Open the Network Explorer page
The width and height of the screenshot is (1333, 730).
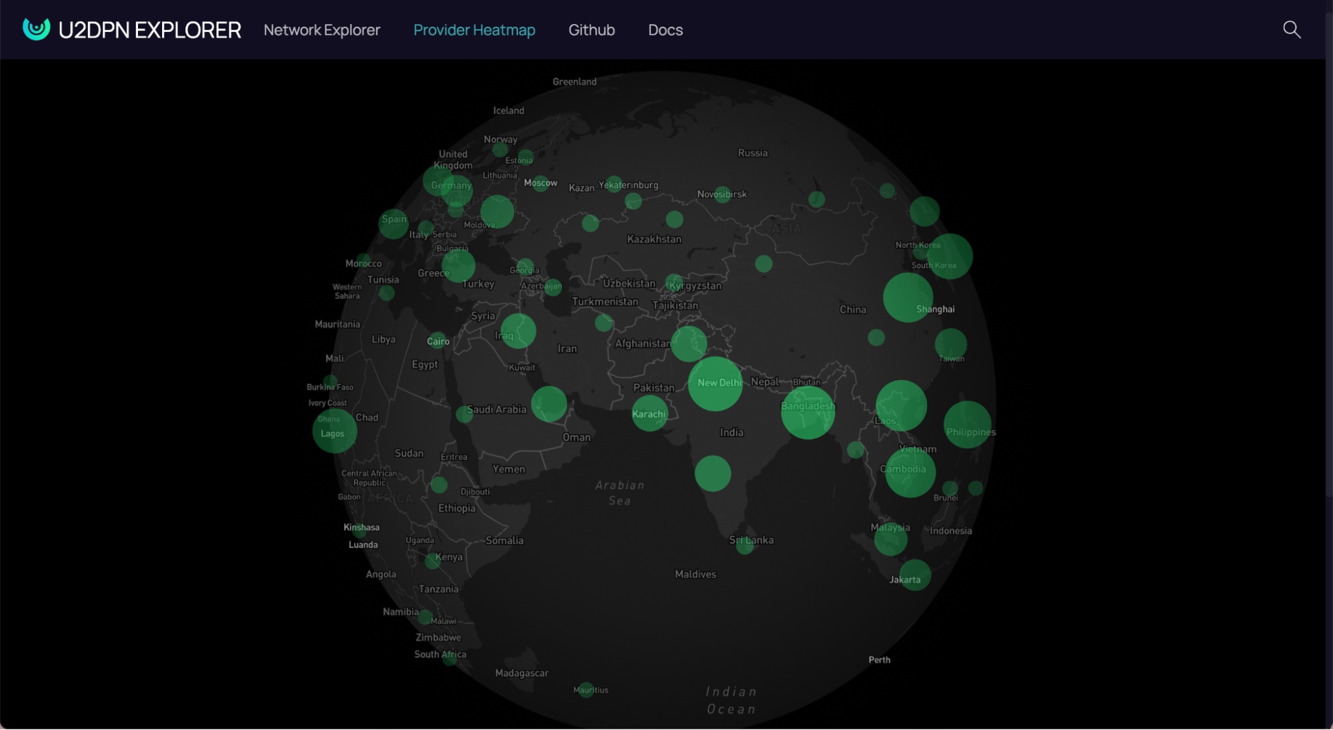[321, 29]
